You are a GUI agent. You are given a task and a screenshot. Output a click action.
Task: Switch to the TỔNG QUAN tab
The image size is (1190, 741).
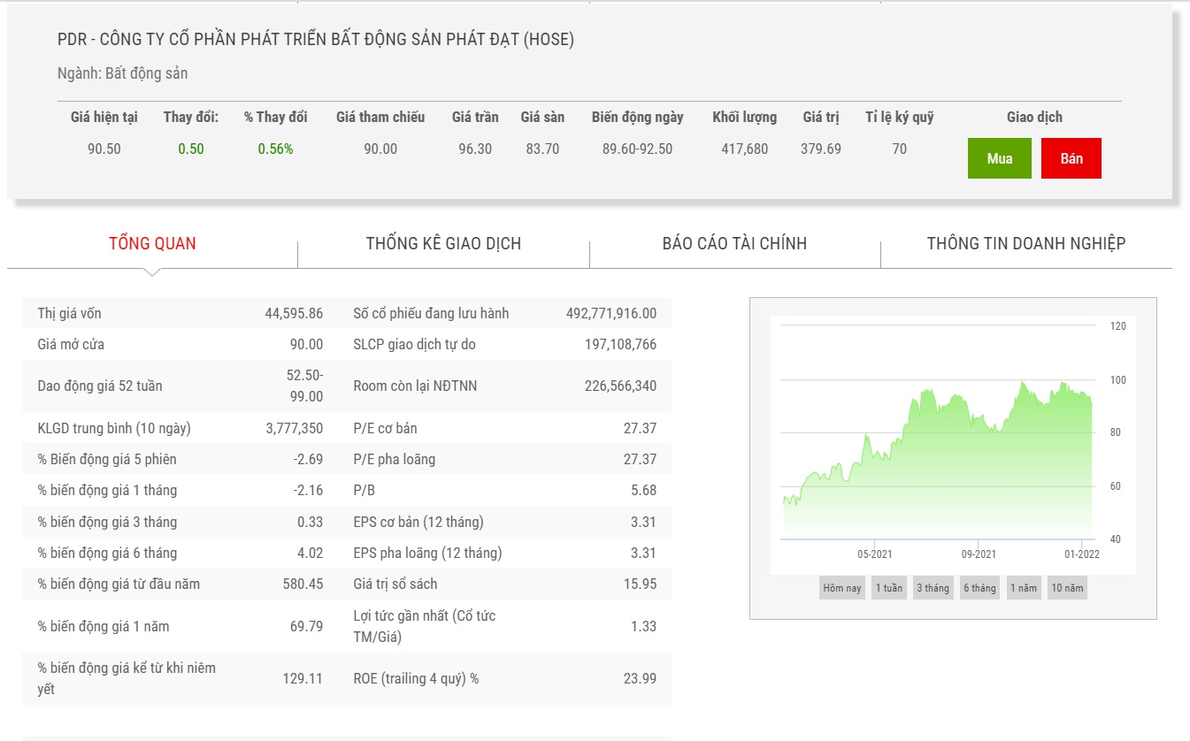pos(152,244)
